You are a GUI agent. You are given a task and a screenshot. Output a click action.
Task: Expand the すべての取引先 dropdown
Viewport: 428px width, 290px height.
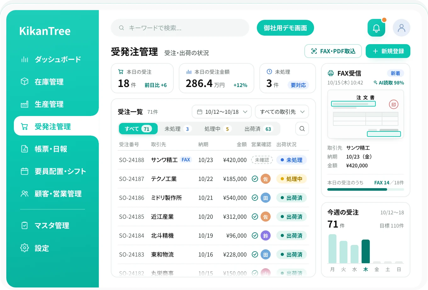(282, 112)
